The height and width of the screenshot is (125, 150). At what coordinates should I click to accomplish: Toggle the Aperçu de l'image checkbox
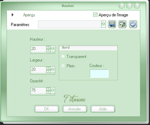point(95,15)
